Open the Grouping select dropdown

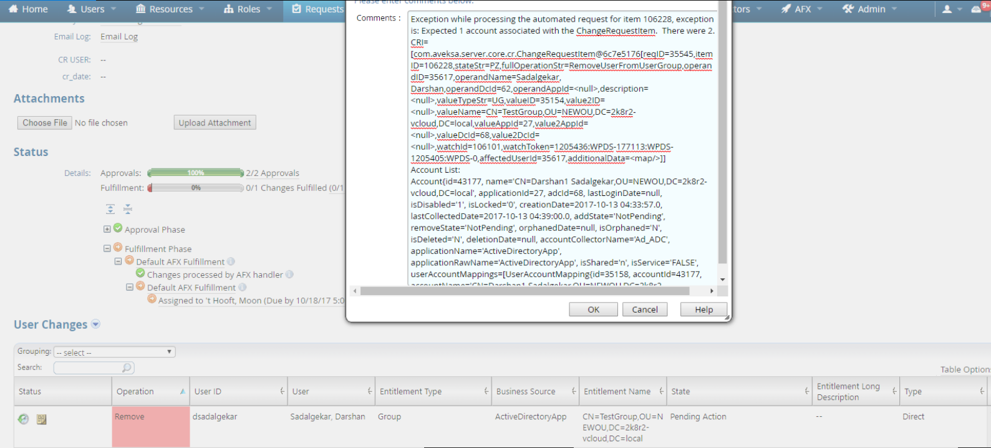click(114, 352)
